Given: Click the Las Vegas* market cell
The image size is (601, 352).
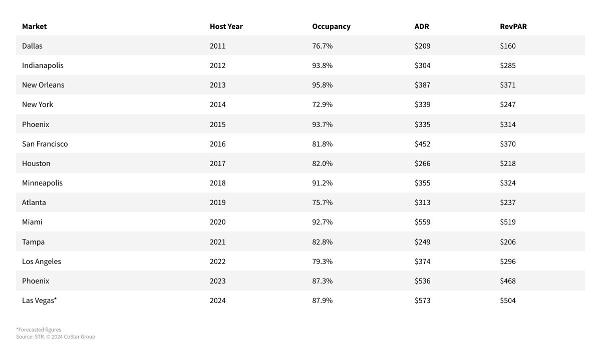Looking at the screenshot, I should [39, 300].
